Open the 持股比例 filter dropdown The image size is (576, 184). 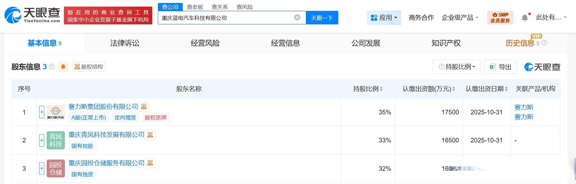coord(456,67)
